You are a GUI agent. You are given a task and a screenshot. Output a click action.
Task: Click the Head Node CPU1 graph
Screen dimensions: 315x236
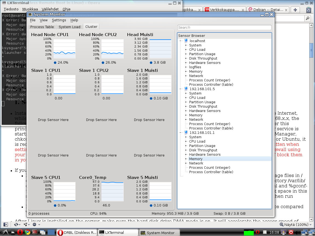click(64, 49)
